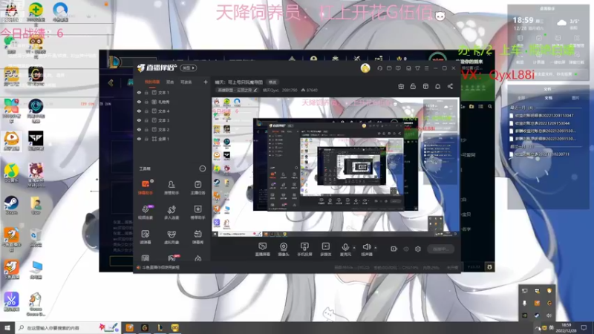Add 多媒体 media source

point(325,249)
